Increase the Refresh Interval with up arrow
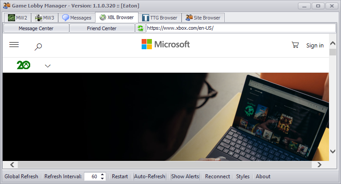The height and width of the screenshot is (184, 341). pyautogui.click(x=103, y=174)
